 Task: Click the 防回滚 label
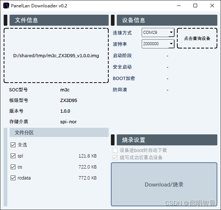[120, 90]
